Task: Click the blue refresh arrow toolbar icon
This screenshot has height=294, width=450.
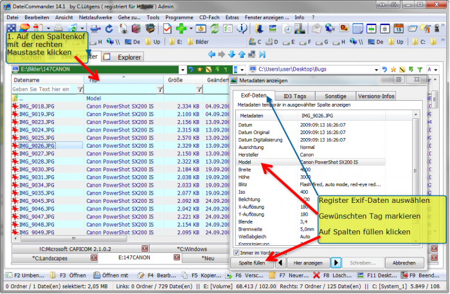Action: (x=109, y=29)
